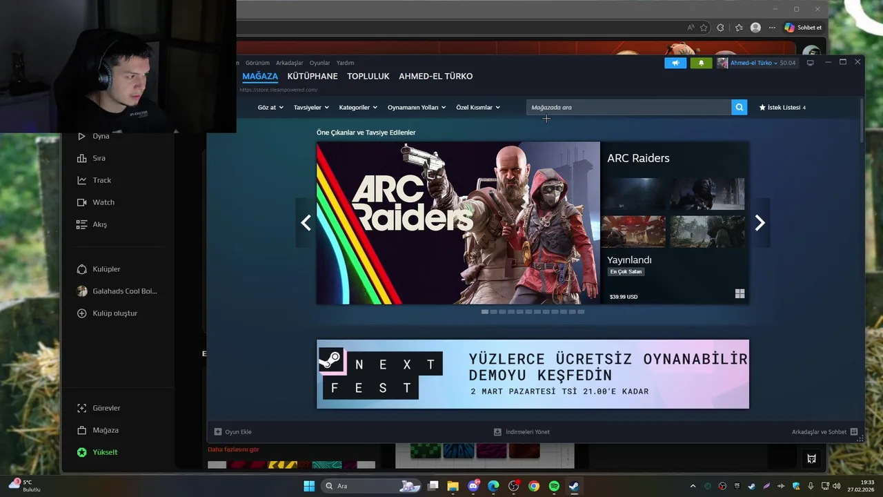The width and height of the screenshot is (883, 497).
Task: Open the Edge profile avatar
Action: (755, 28)
